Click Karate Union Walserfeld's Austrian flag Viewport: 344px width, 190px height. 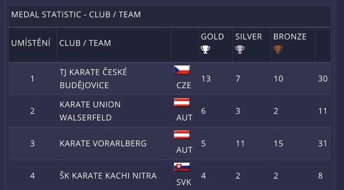[182, 103]
